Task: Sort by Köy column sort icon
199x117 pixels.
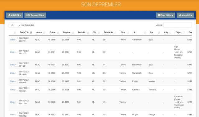Action: pos(170,32)
